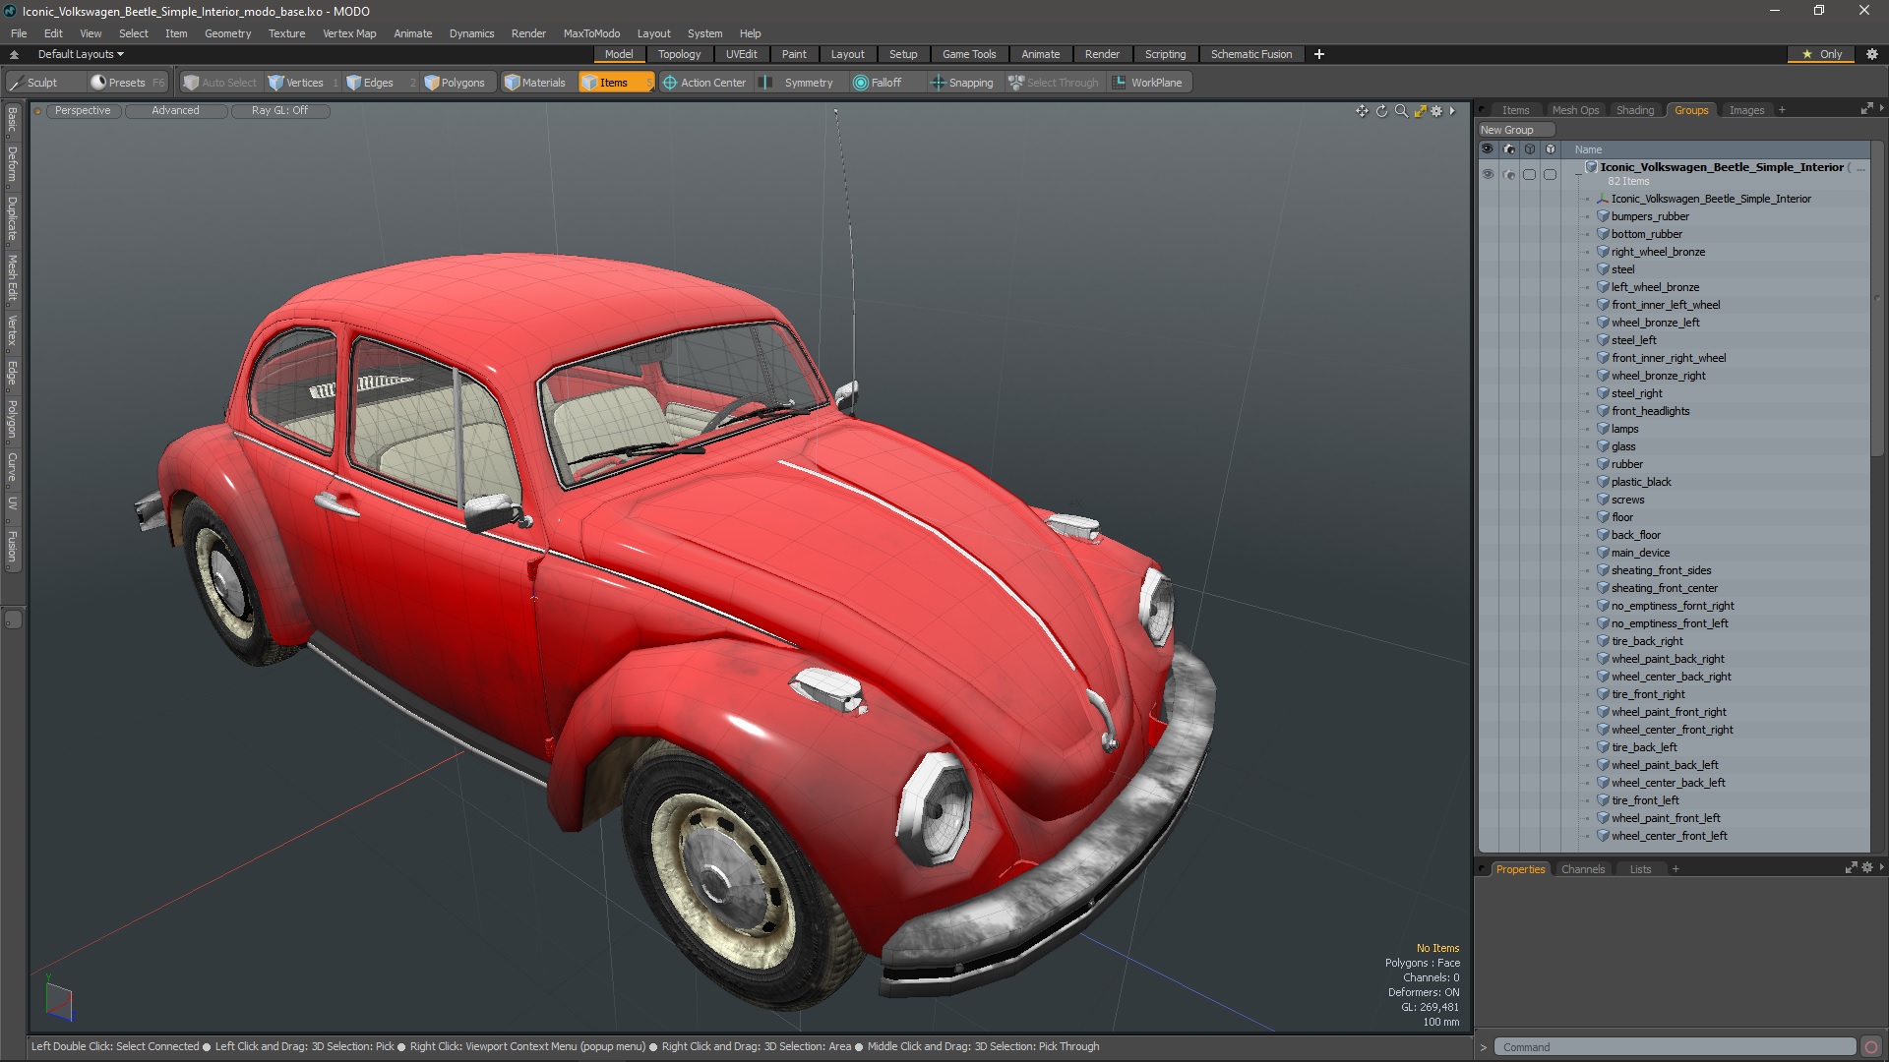1889x1062 pixels.
Task: Switch to the UVEdit layout tab
Action: coord(741,54)
